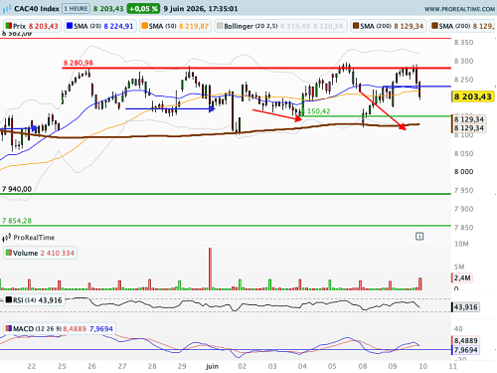Open the Volume 2 410 334 legend
This screenshot has height=373, width=497.
[40, 253]
